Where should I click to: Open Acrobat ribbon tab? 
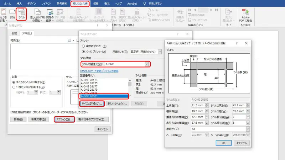coord(132,4)
